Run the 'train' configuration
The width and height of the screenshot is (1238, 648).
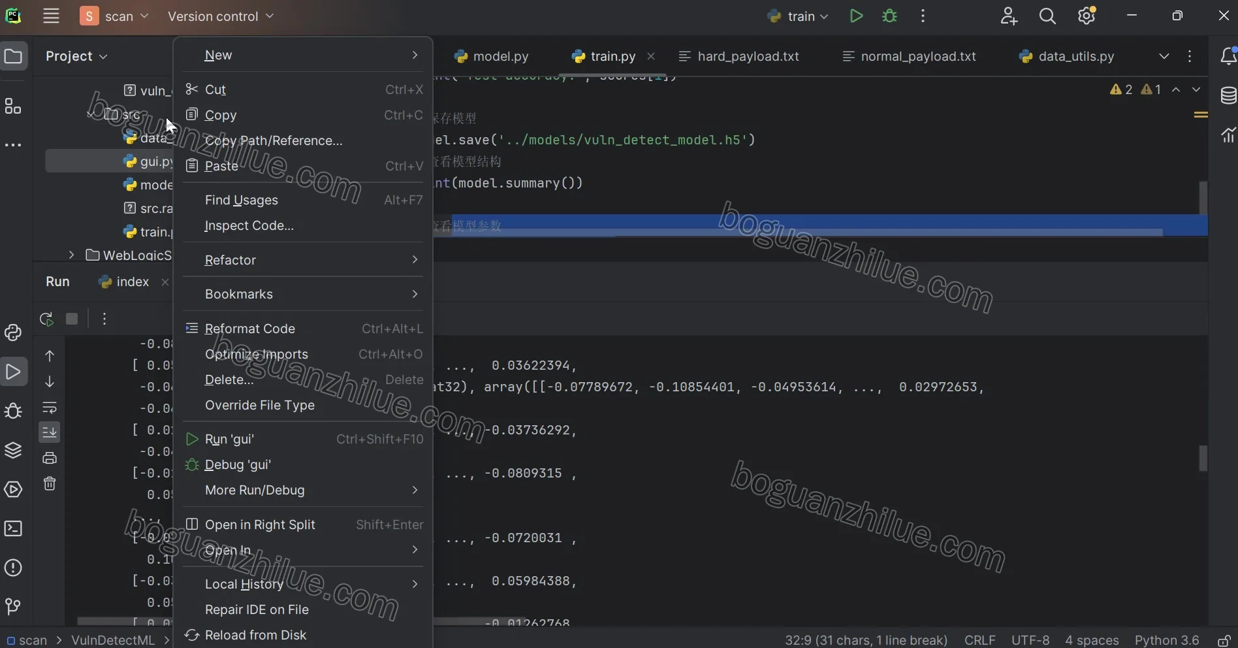[856, 16]
